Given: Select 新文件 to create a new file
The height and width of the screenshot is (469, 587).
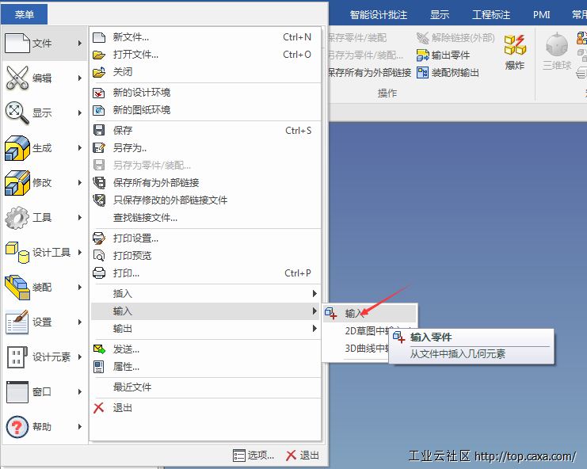Looking at the screenshot, I should click(x=131, y=37).
